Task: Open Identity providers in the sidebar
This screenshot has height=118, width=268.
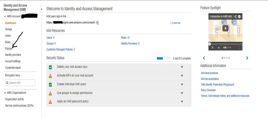Action: pyautogui.click(x=13, y=55)
